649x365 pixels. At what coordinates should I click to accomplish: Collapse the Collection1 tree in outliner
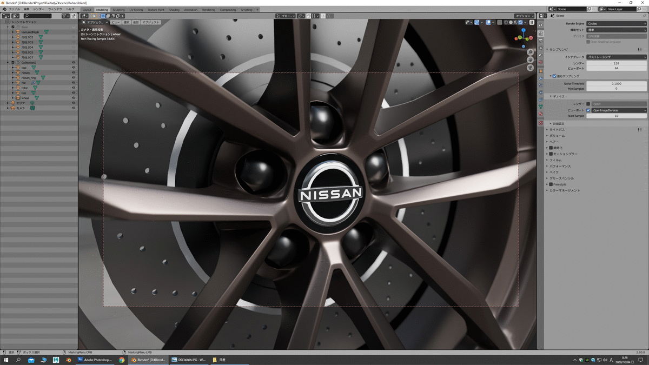[x=8, y=63]
